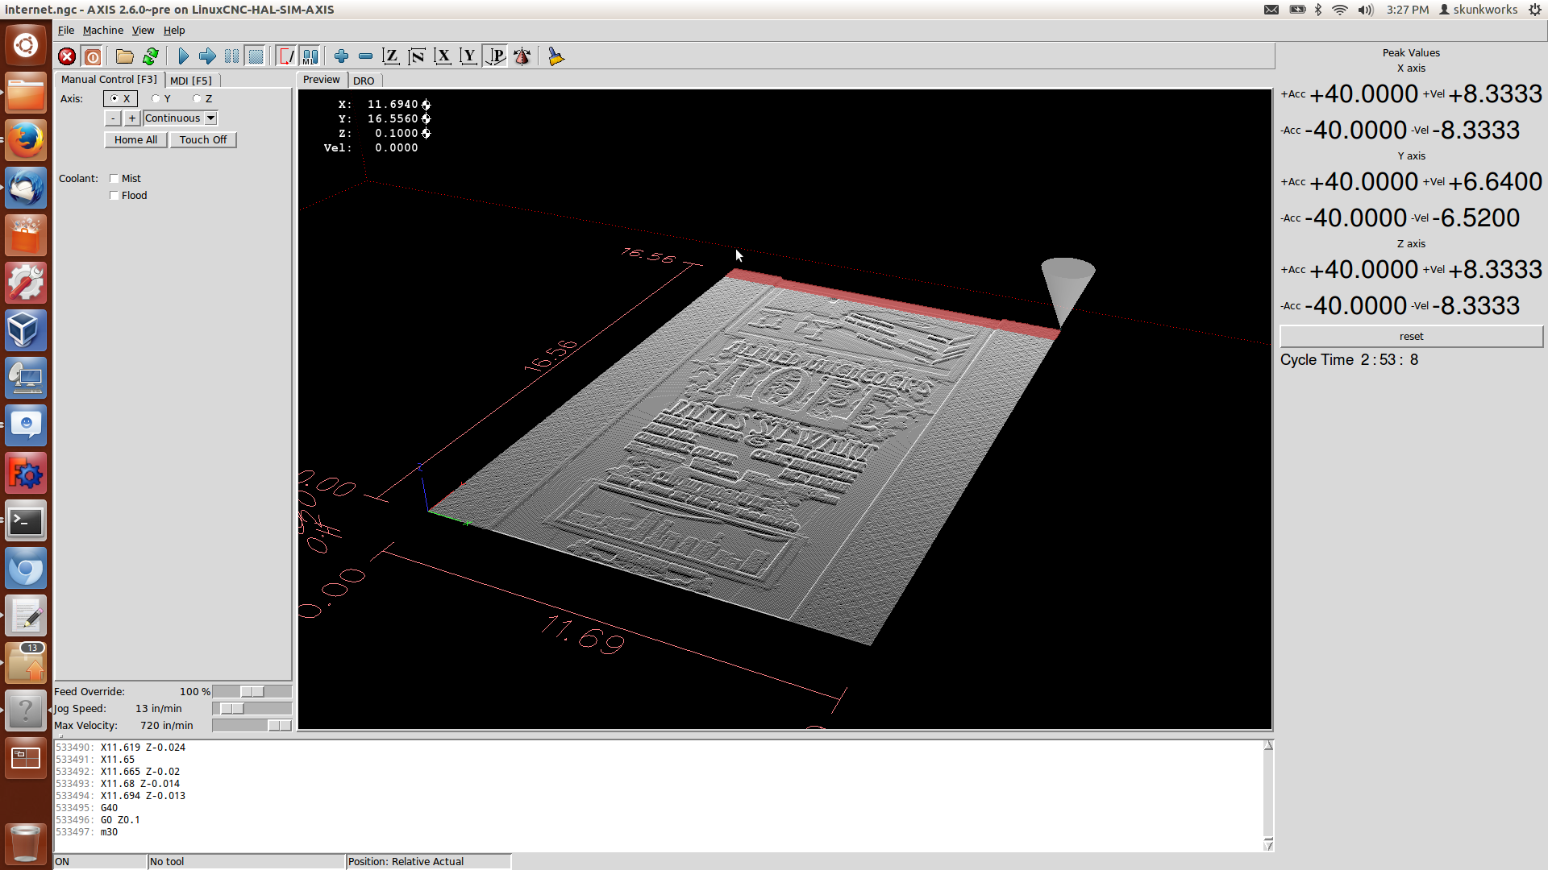Click the Touch Off button
The width and height of the screenshot is (1548, 870).
(x=203, y=139)
